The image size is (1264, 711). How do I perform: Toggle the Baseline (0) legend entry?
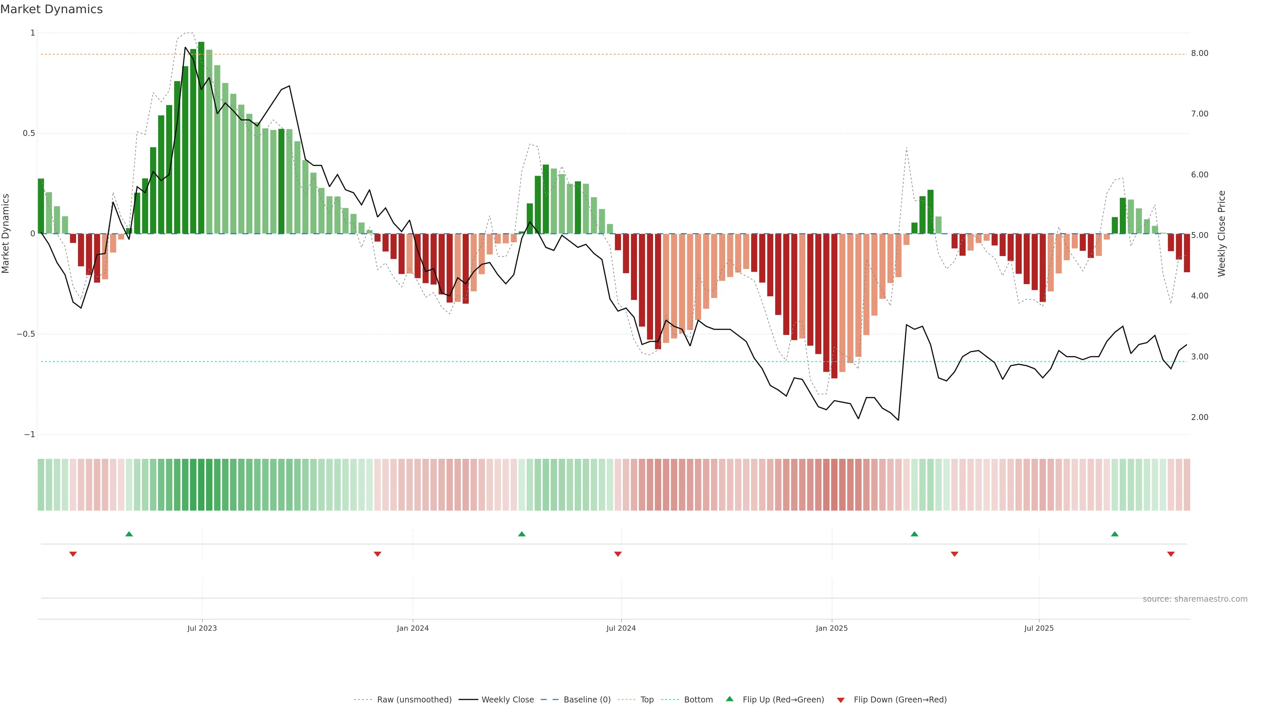point(587,700)
